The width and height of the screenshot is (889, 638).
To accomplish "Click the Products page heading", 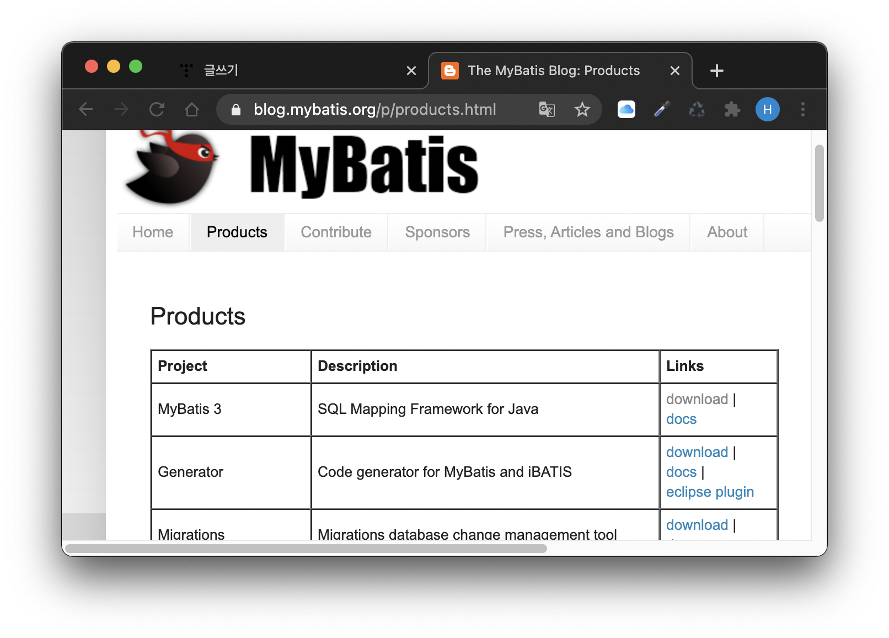I will pos(198,316).
